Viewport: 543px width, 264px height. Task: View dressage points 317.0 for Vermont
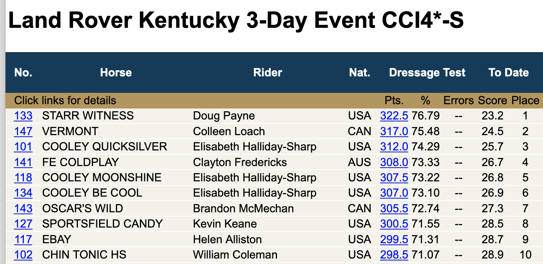pyautogui.click(x=394, y=131)
